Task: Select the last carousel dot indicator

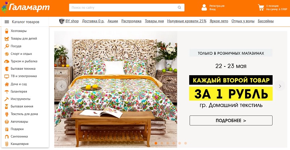Action: (x=186, y=143)
